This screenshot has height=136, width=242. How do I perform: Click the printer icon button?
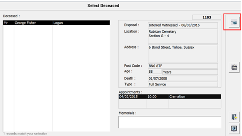234,67
